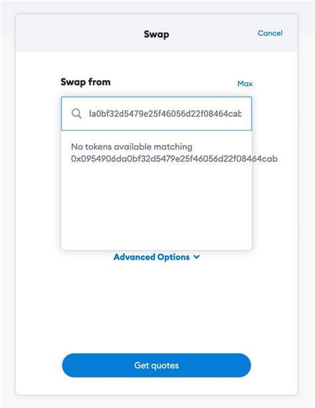Click the 'Swap from' label

pos(86,82)
